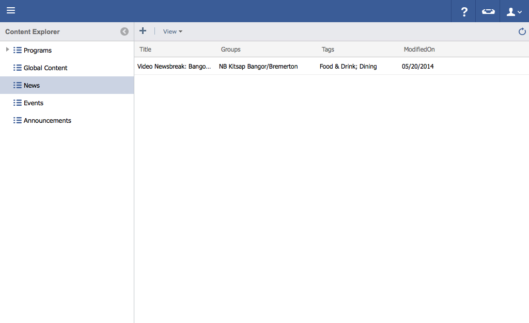Select Programs in Content Explorer
The image size is (529, 323).
(x=38, y=51)
